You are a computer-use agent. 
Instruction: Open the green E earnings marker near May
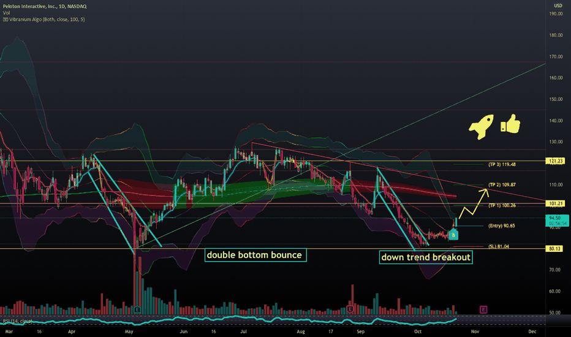[x=137, y=309]
